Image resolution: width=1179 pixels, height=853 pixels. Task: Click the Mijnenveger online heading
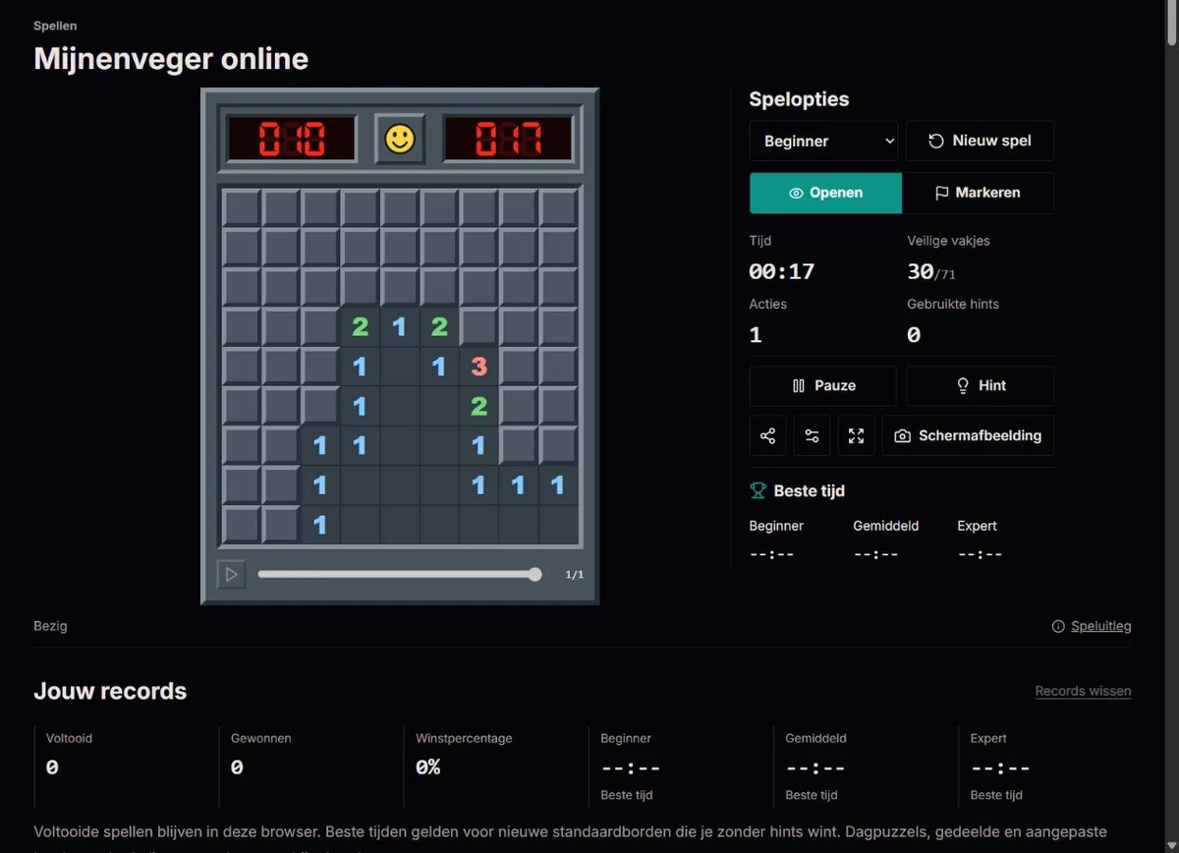click(x=171, y=59)
